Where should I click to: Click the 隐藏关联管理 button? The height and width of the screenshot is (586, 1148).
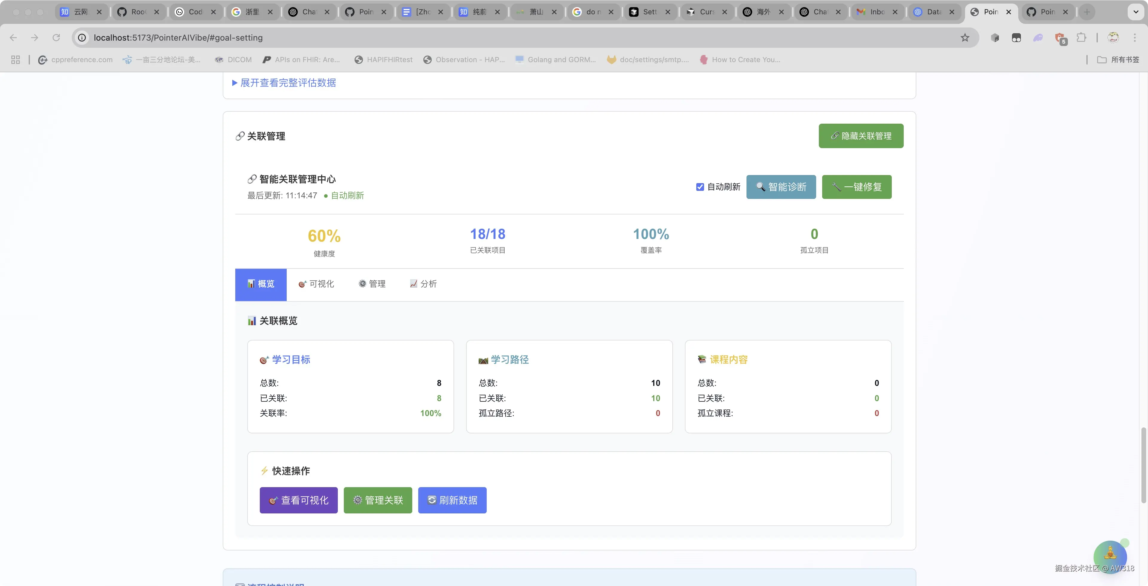861,136
